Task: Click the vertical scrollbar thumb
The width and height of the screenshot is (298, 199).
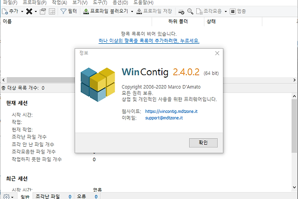Action: (294, 126)
